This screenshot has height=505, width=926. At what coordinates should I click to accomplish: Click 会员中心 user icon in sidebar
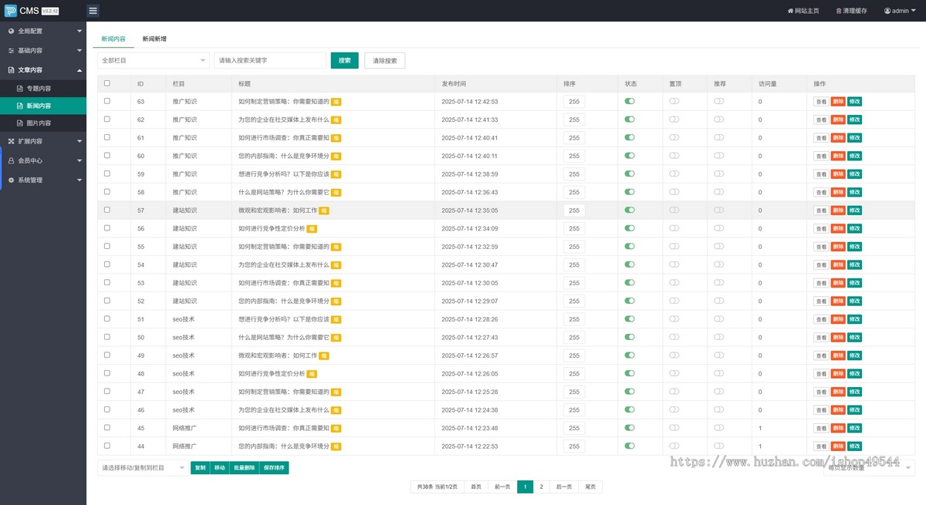coord(11,160)
